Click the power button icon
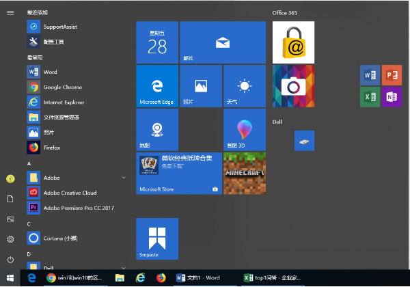410x287 pixels. [10, 260]
